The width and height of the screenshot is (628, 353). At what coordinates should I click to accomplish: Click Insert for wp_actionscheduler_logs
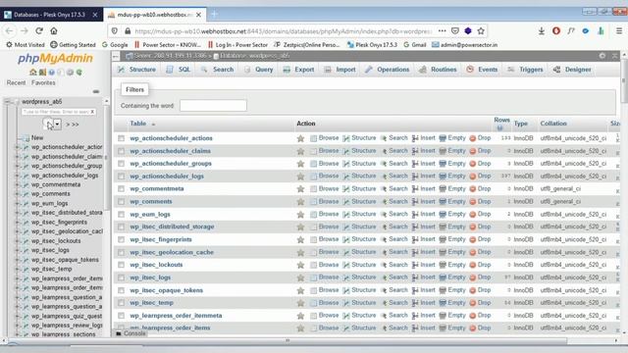(x=423, y=176)
